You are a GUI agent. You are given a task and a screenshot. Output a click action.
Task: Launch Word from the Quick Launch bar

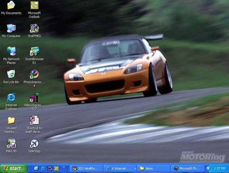(x=50, y=169)
